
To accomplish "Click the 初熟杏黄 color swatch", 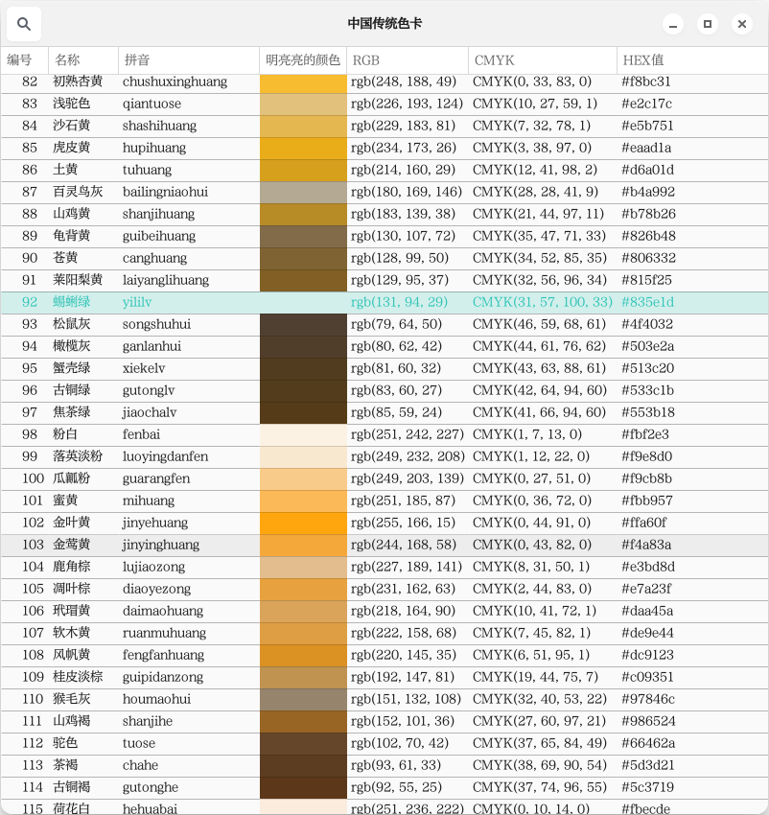I will (x=303, y=83).
